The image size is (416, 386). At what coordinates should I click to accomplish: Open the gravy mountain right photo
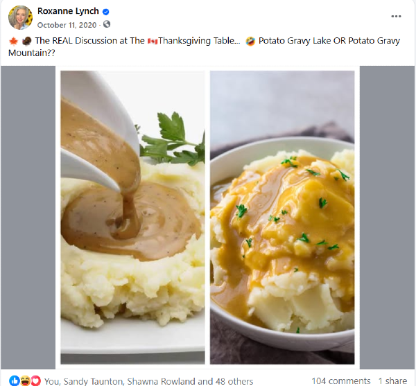tap(282, 218)
